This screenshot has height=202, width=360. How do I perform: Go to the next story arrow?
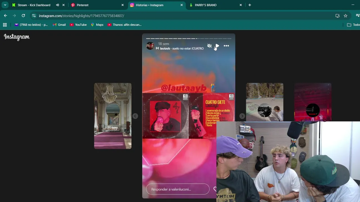242,116
